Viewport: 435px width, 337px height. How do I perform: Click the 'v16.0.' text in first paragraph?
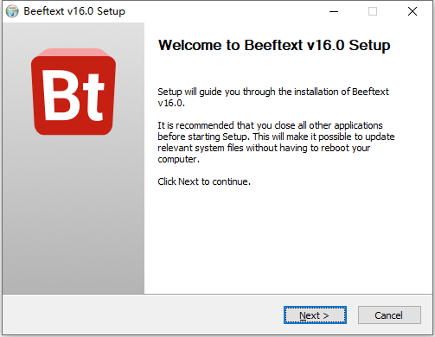click(x=171, y=103)
